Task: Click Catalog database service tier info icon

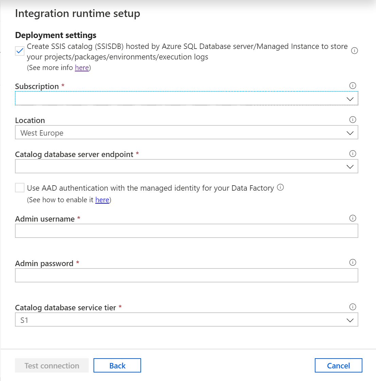Action: (x=353, y=307)
